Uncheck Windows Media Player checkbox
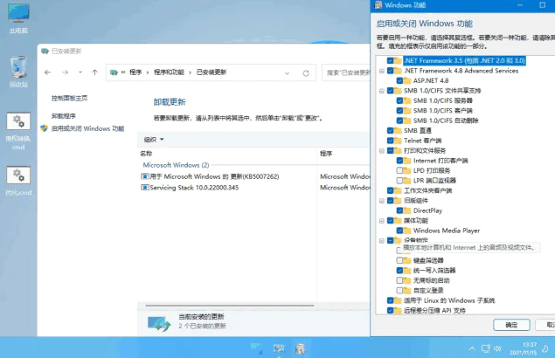 (399, 231)
